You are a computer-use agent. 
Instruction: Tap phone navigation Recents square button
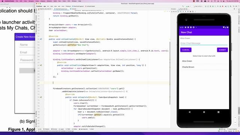point(218,112)
